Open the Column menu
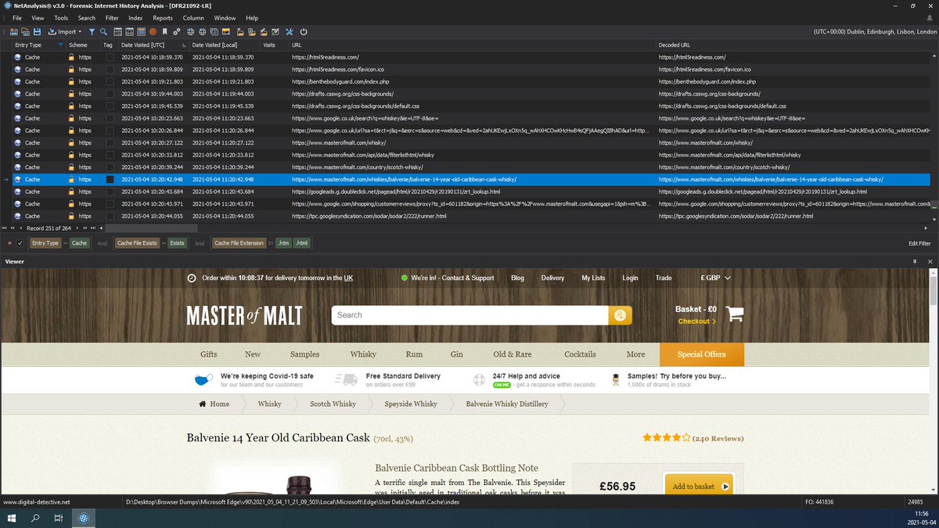This screenshot has height=528, width=939. point(193,17)
